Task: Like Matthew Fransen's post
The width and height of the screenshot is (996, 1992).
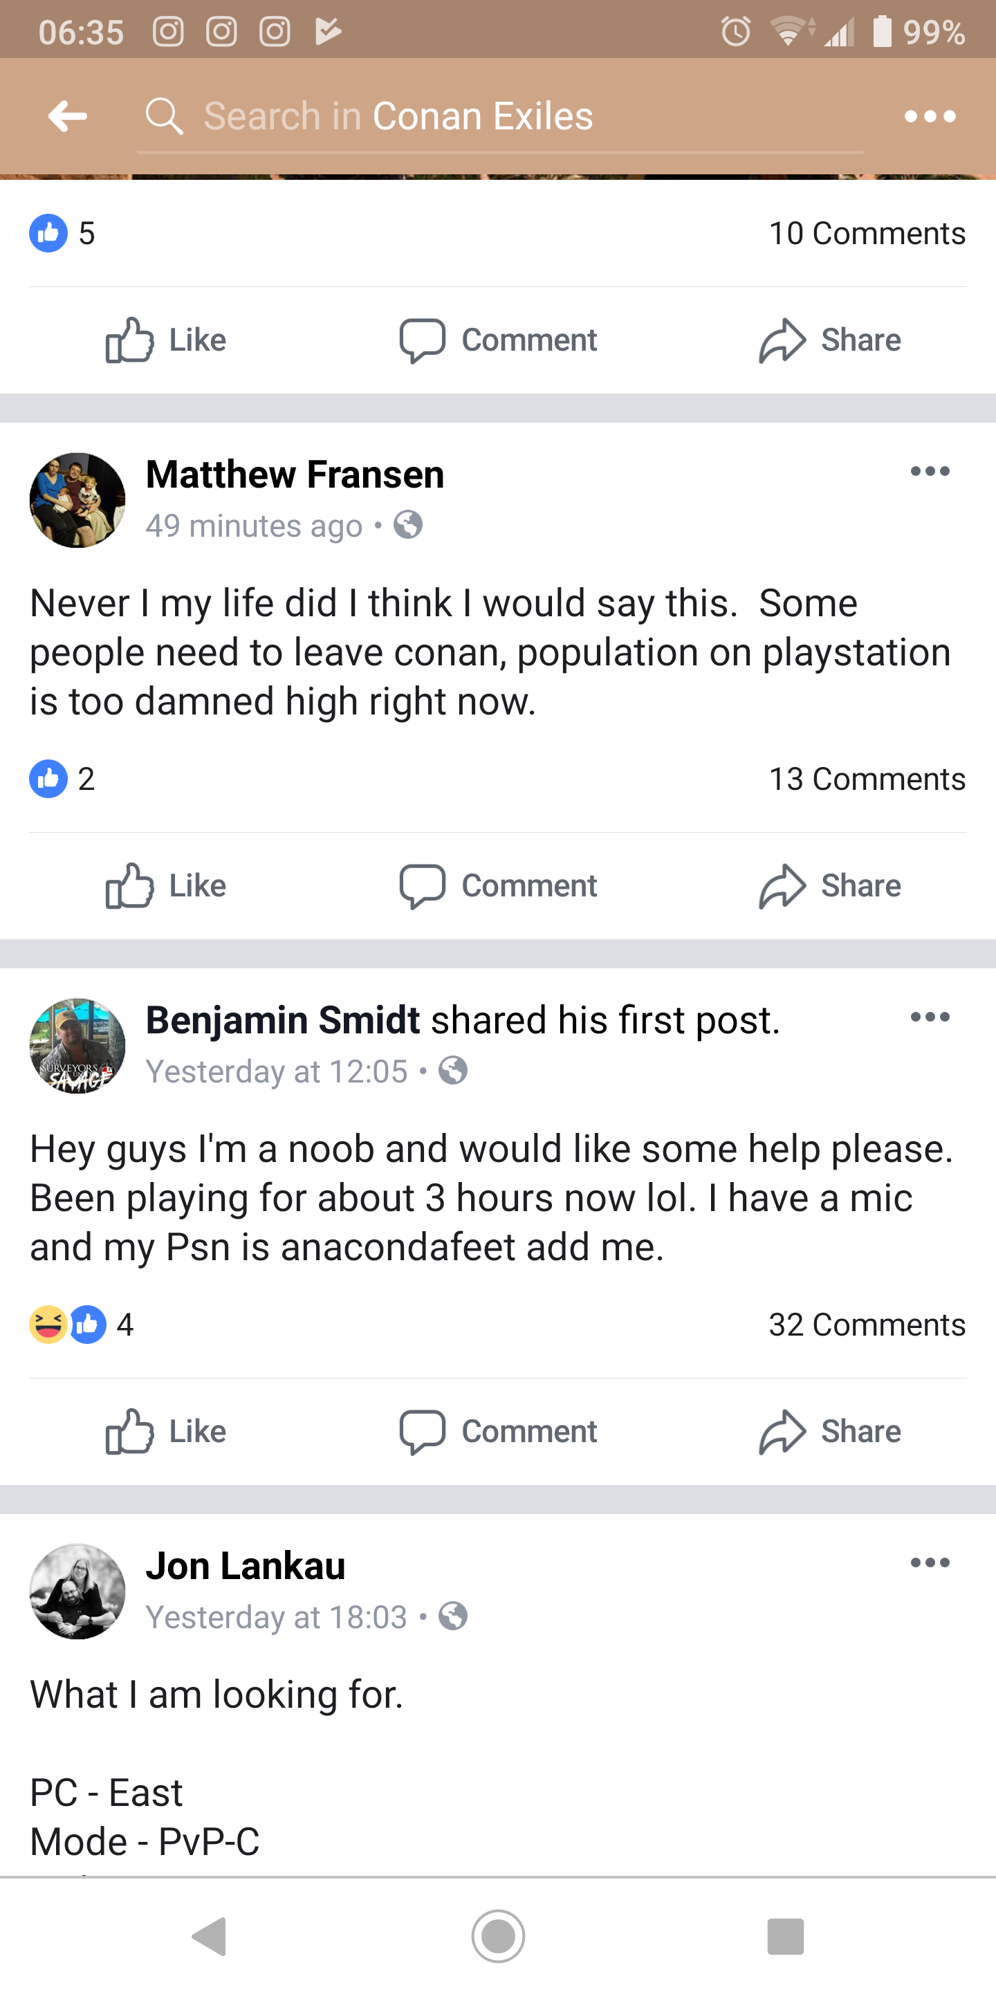Action: point(166,885)
